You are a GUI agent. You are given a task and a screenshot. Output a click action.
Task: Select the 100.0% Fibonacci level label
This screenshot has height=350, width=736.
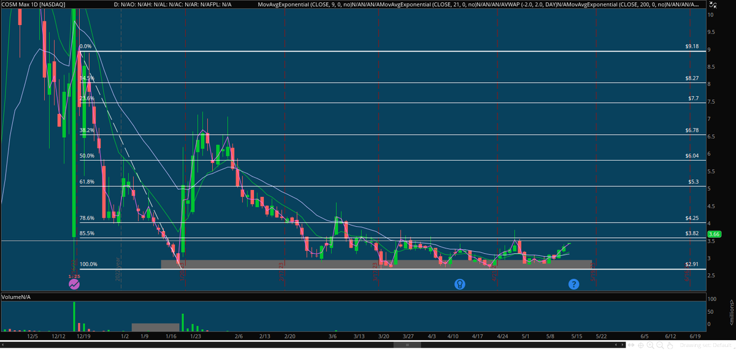[x=89, y=264]
